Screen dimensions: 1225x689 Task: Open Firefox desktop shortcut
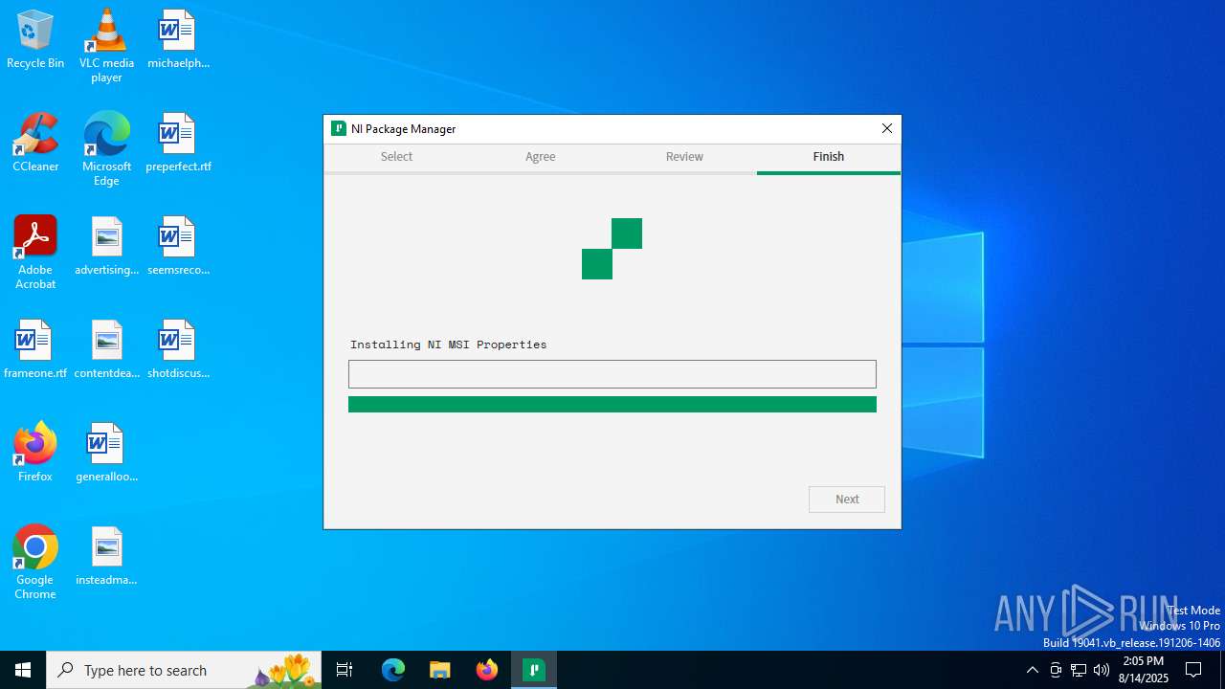(x=35, y=453)
